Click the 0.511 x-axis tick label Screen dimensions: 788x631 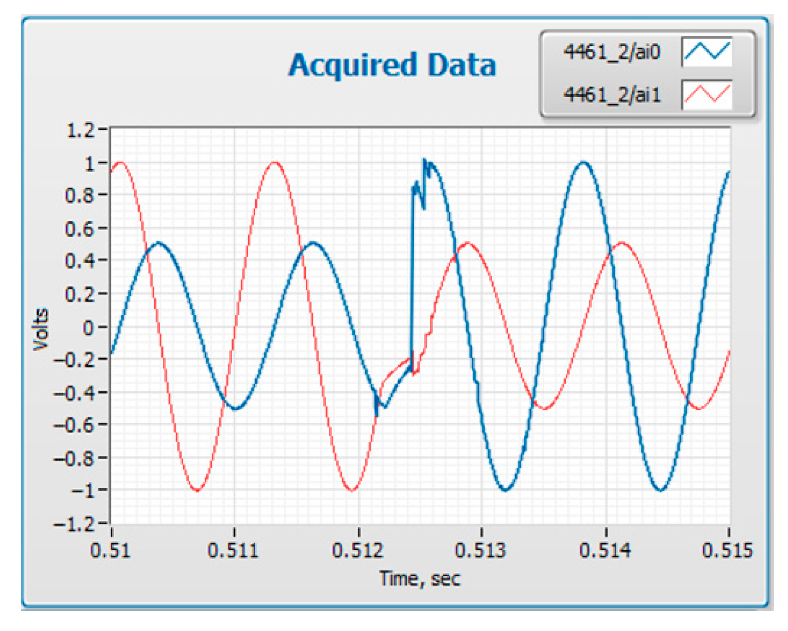point(233,550)
